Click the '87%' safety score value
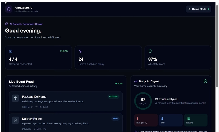The width and height of the screenshot is (219, 132). (x=152, y=59)
